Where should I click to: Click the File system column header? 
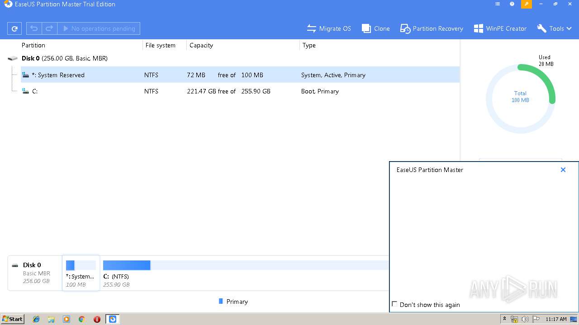161,45
